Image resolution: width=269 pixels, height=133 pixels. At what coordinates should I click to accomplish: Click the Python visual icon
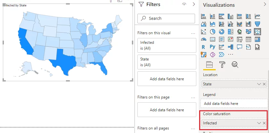click(212, 47)
